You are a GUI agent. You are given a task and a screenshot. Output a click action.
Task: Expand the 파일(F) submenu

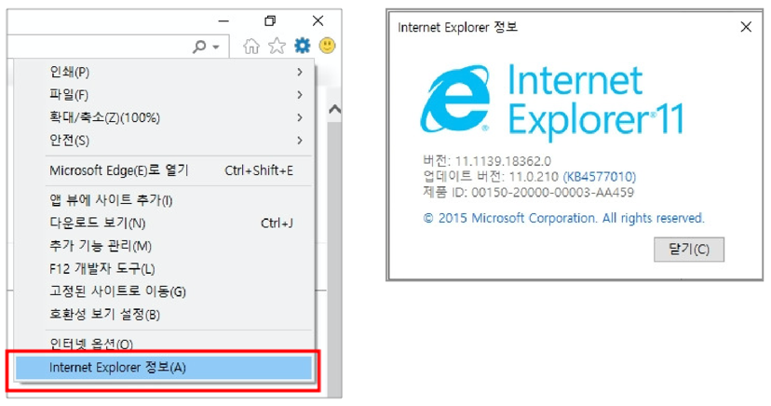(x=164, y=95)
